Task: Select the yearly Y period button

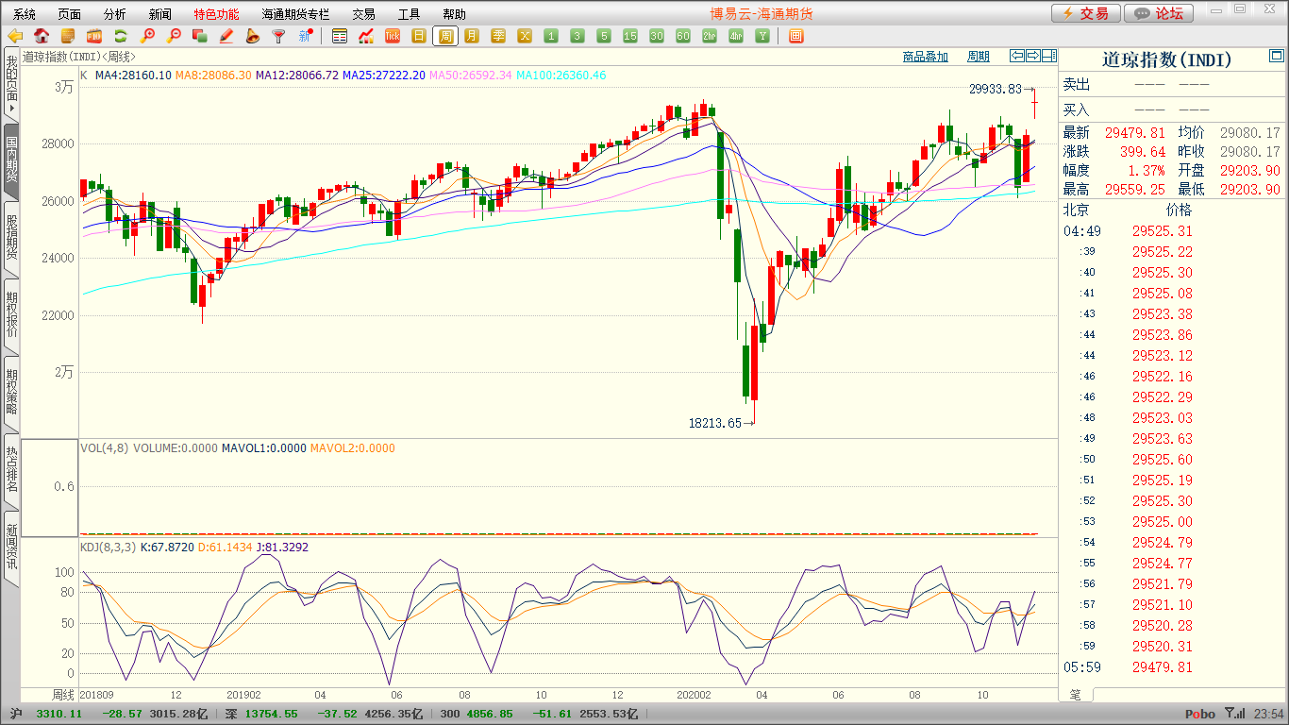Action: click(x=762, y=36)
